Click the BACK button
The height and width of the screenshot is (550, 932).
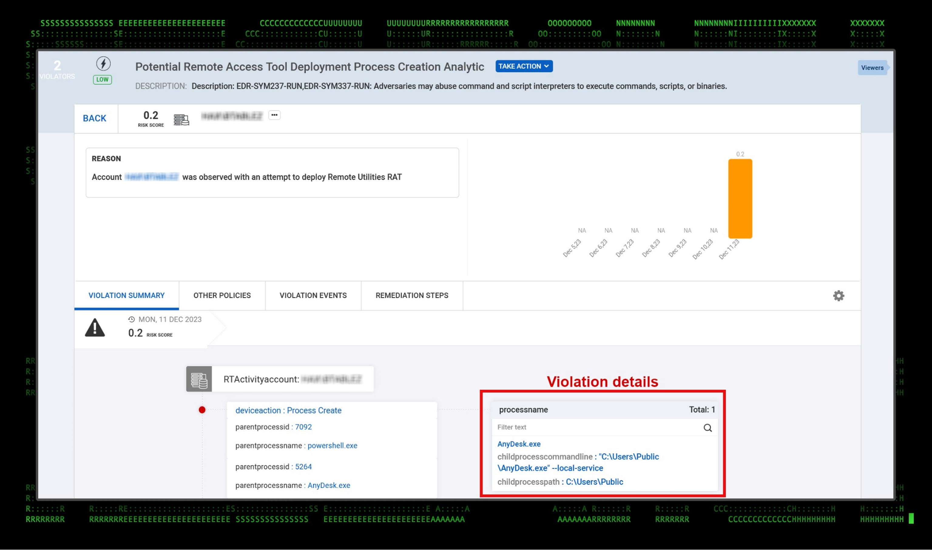(95, 118)
